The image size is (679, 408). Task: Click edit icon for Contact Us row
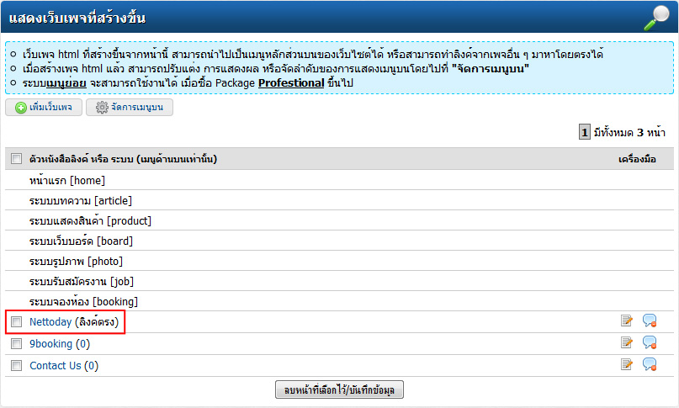pyautogui.click(x=626, y=364)
